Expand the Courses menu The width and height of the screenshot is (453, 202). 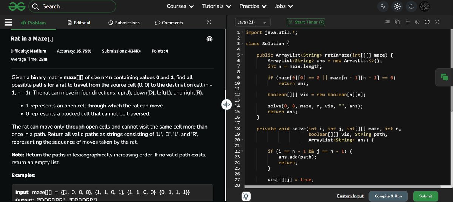(180, 6)
